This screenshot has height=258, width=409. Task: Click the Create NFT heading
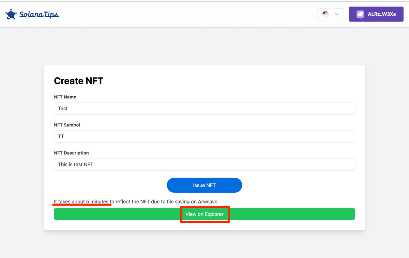(79, 81)
